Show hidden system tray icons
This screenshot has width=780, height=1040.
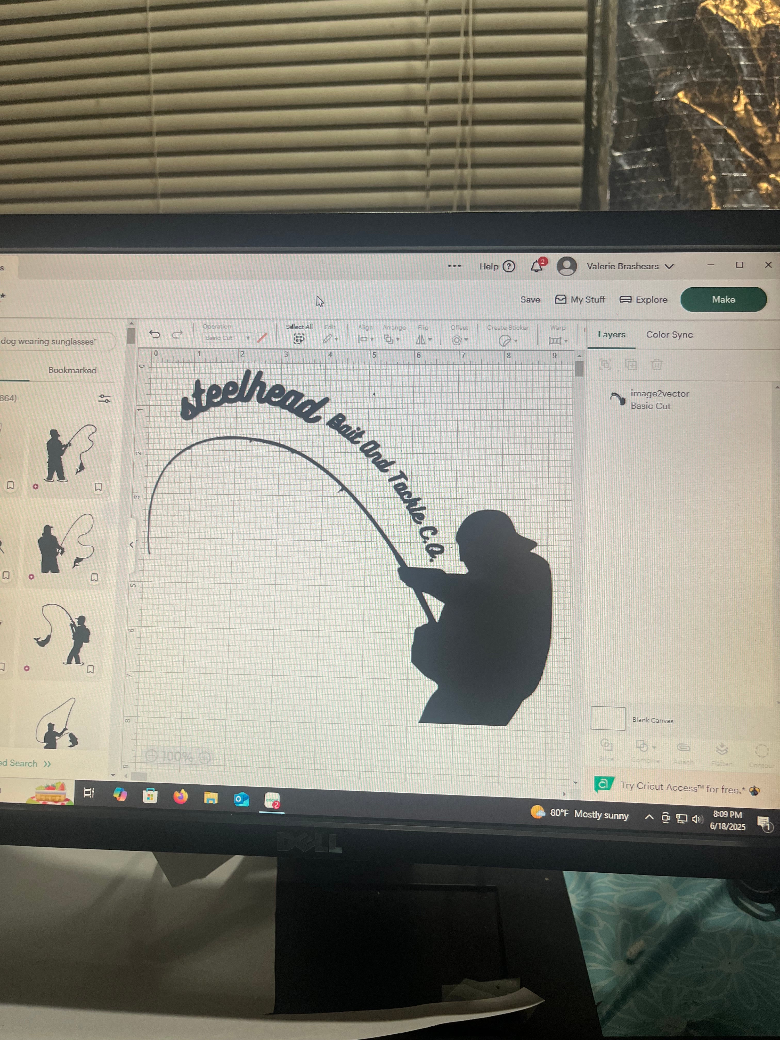point(649,817)
